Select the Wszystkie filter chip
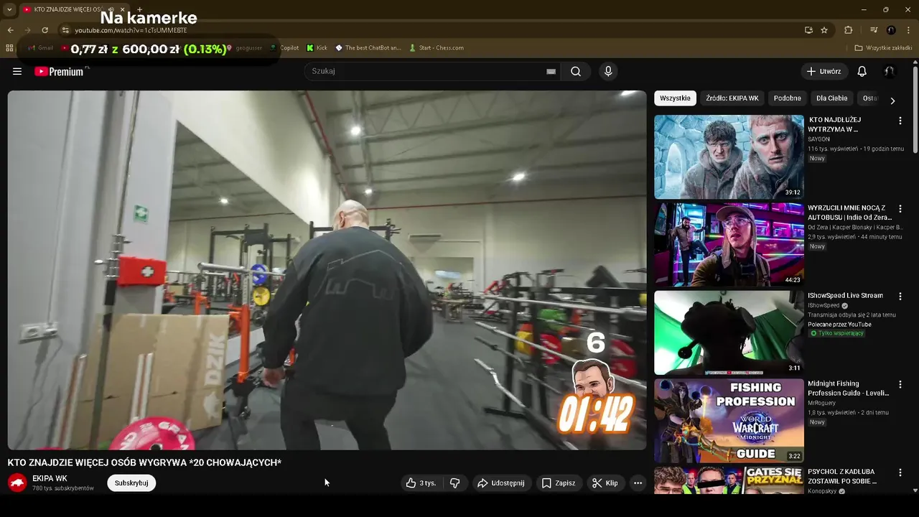 [675, 98]
